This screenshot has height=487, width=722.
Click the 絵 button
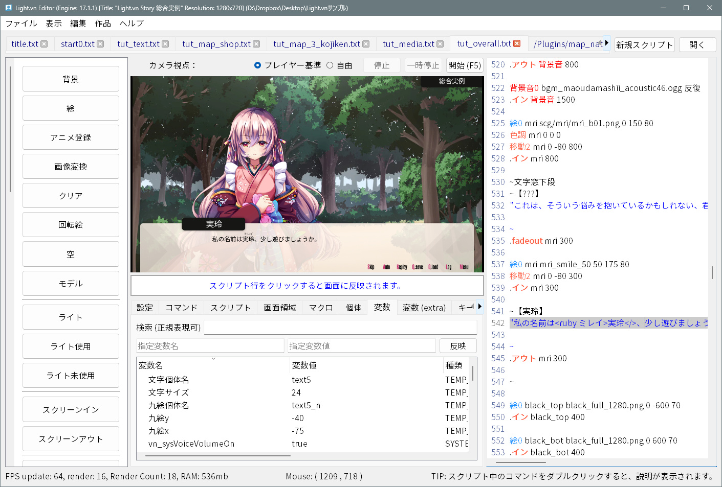click(71, 108)
